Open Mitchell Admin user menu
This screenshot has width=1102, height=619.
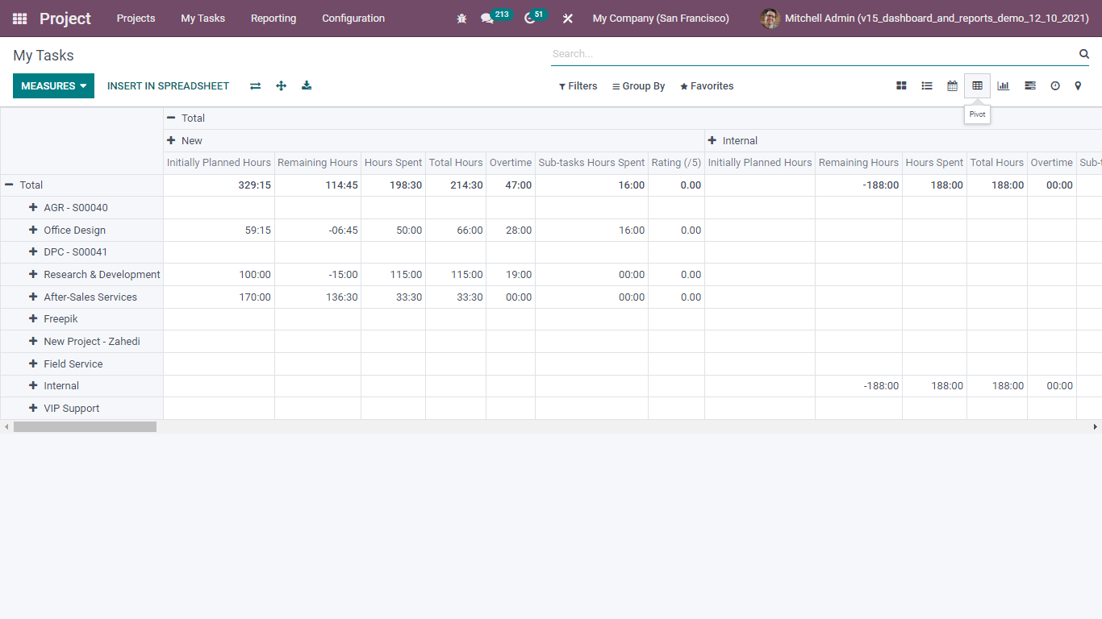click(925, 19)
